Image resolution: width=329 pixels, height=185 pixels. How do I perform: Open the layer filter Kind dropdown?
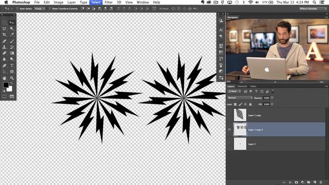pos(234,91)
